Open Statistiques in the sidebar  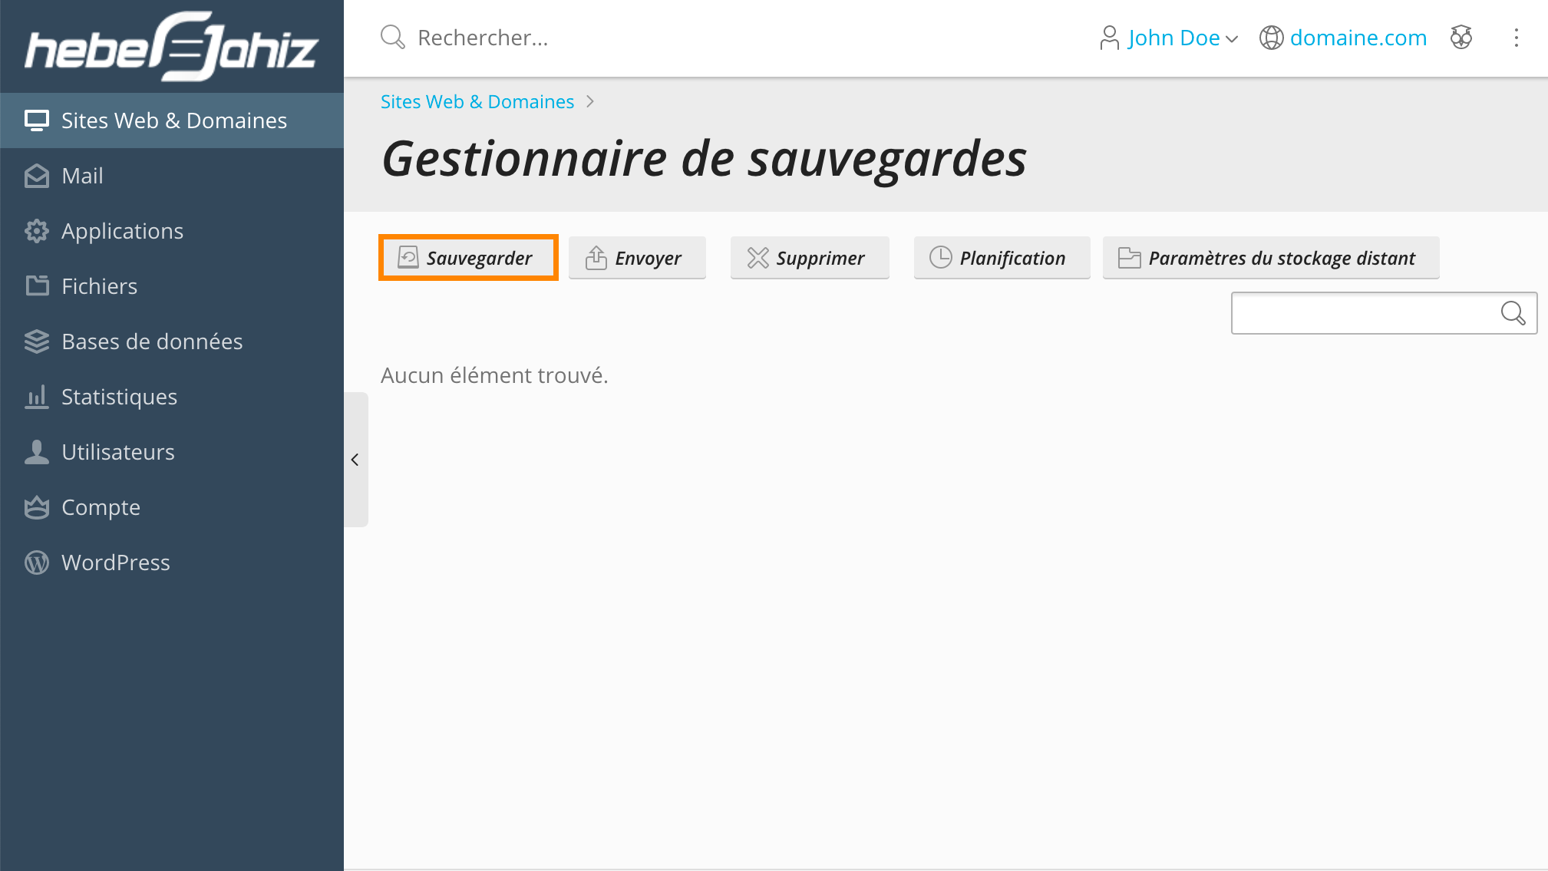pos(172,397)
